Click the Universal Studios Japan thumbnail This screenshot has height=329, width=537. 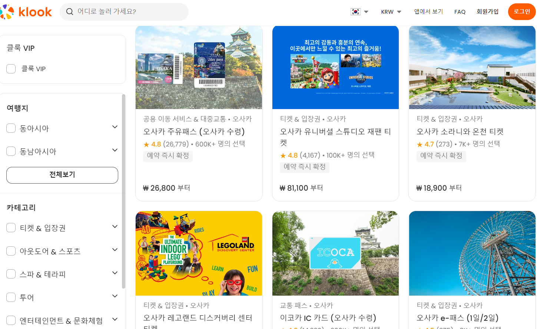pyautogui.click(x=335, y=68)
